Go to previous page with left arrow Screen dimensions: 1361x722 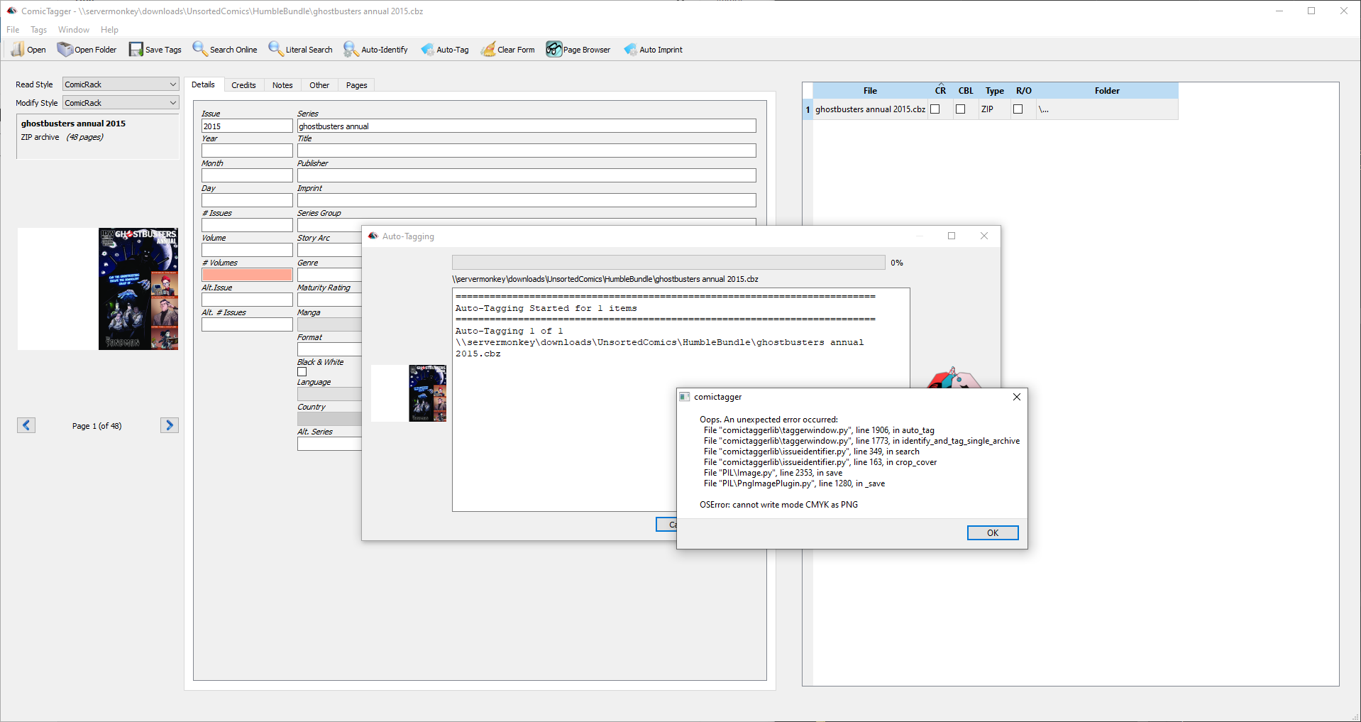(x=26, y=425)
